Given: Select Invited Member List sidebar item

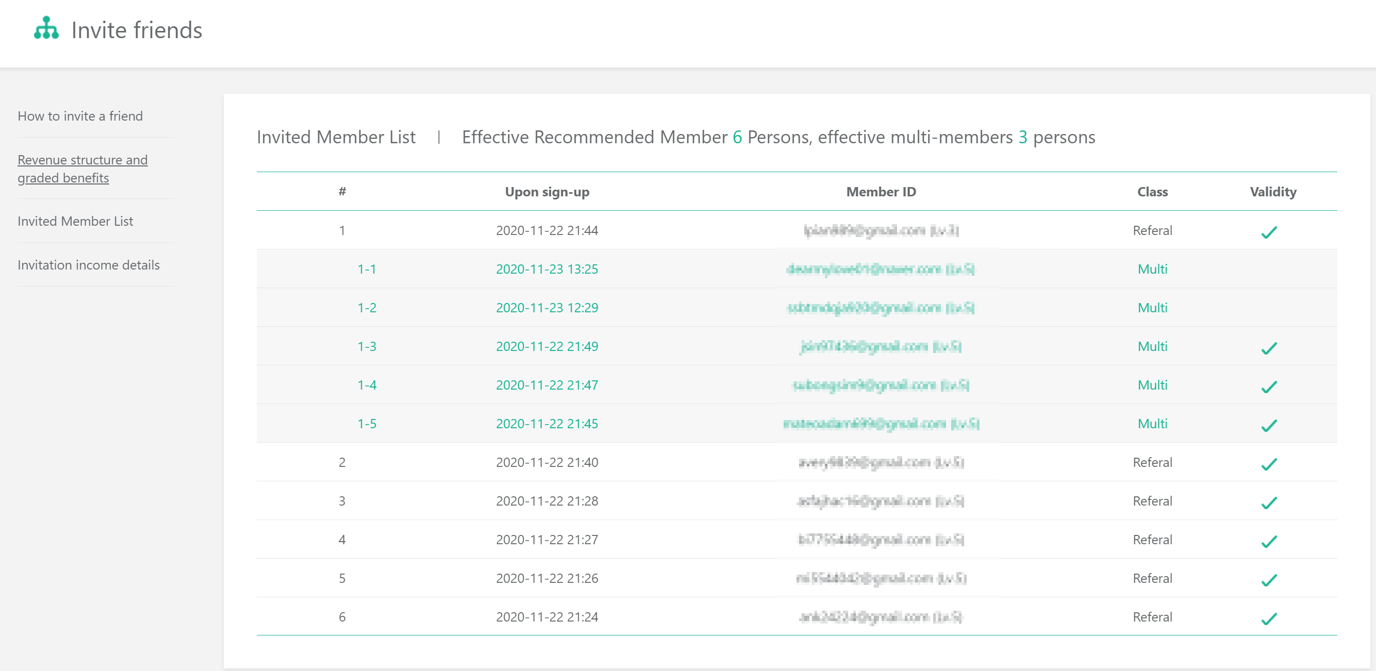Looking at the screenshot, I should coord(75,221).
